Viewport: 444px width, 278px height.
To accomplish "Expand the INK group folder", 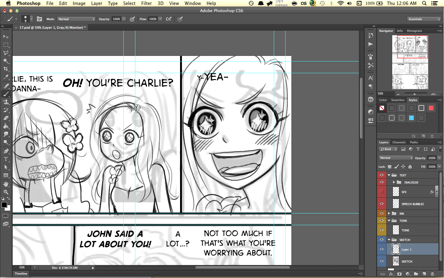I will [x=389, y=213].
